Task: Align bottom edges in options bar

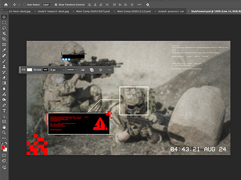Action: click(x=126, y=5)
